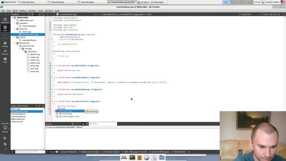Open the kit selector monitor icon

click(5, 128)
